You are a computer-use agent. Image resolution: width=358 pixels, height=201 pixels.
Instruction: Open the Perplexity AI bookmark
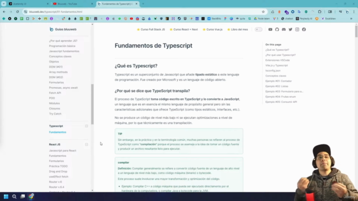coord(304,18)
